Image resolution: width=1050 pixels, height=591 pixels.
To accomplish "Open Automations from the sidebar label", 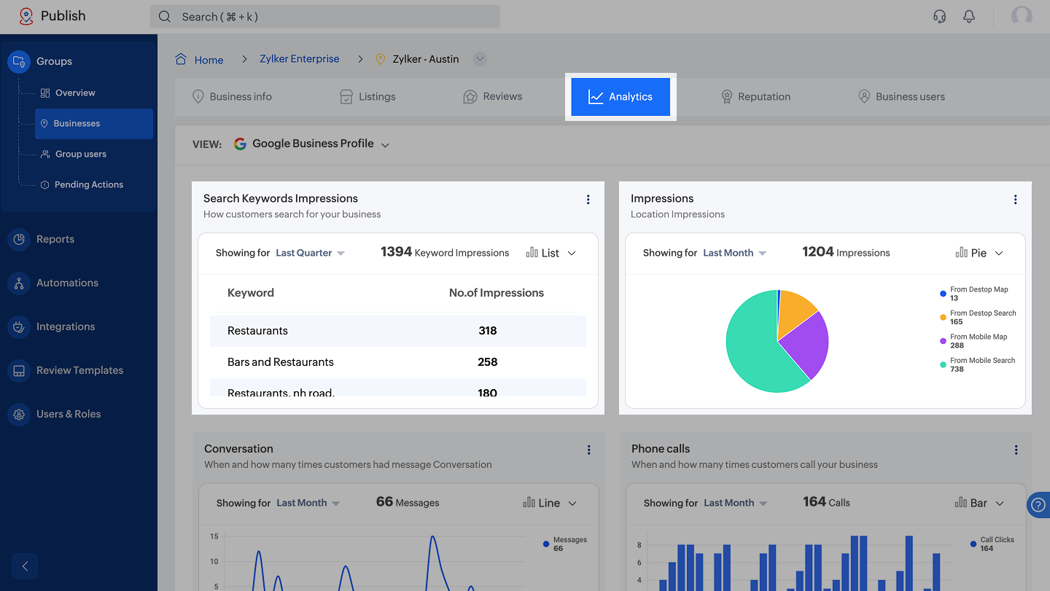I will coord(67,283).
